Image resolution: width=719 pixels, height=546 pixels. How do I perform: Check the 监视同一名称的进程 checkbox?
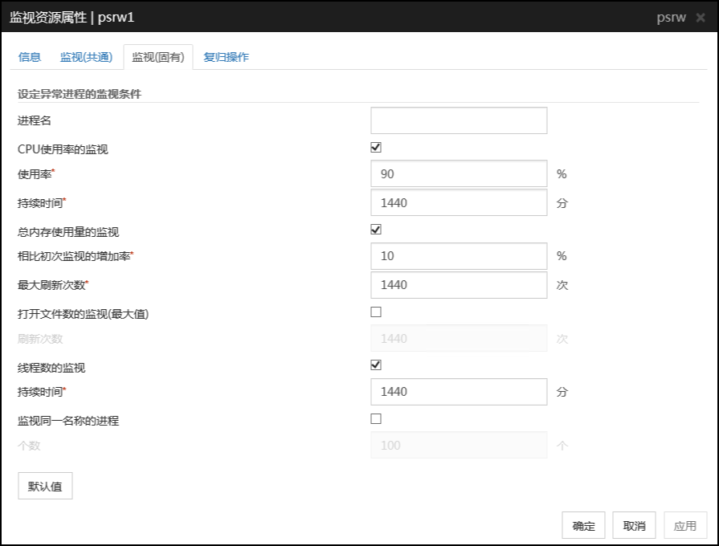(x=376, y=418)
